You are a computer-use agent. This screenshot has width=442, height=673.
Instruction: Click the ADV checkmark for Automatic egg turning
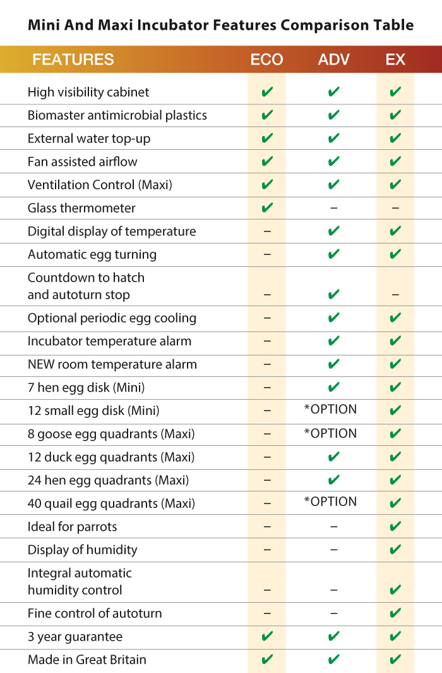pos(333,254)
